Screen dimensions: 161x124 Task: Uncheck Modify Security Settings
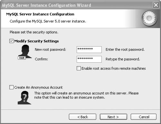11,41
